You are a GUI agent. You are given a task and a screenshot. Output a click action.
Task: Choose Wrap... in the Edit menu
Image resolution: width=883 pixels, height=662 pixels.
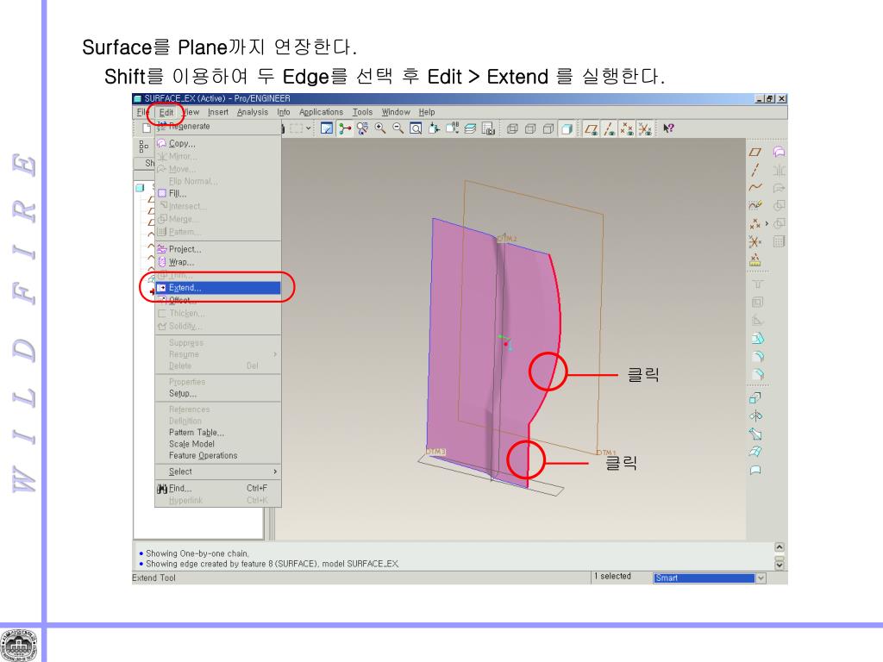point(218,262)
